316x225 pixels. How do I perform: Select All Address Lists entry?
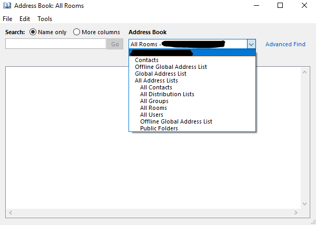192,80
